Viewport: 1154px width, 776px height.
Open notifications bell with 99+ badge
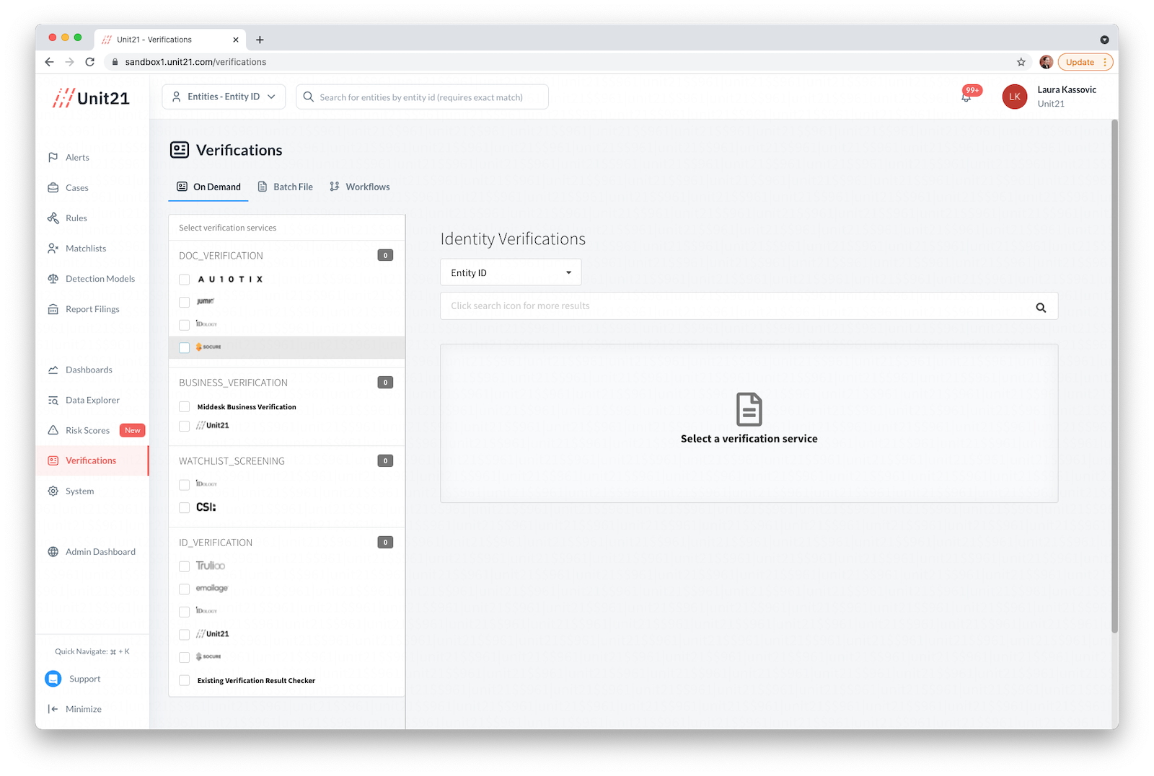point(966,96)
